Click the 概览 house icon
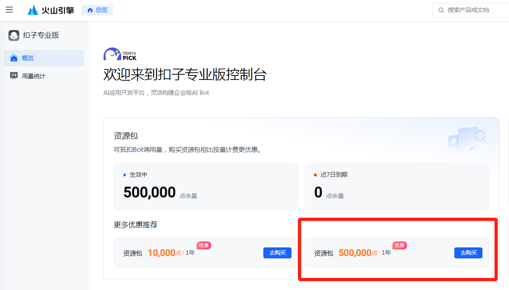This screenshot has height=290, width=509. pyautogui.click(x=14, y=58)
